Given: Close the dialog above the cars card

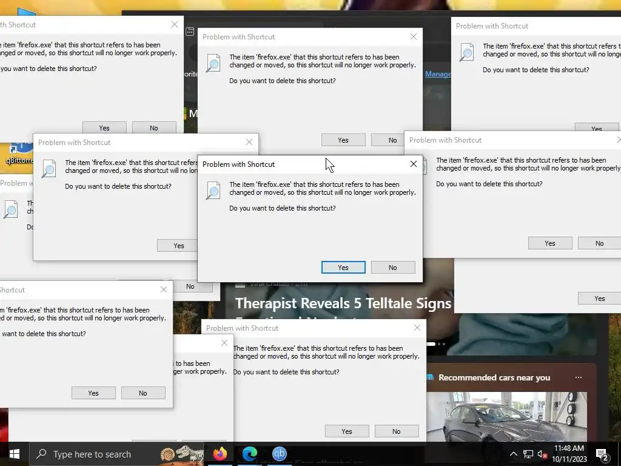Looking at the screenshot, I should pos(417,328).
